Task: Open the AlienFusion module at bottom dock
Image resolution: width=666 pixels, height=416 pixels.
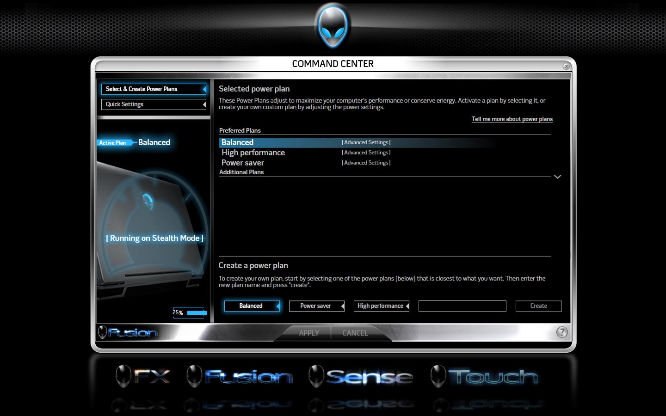Action: [x=240, y=376]
